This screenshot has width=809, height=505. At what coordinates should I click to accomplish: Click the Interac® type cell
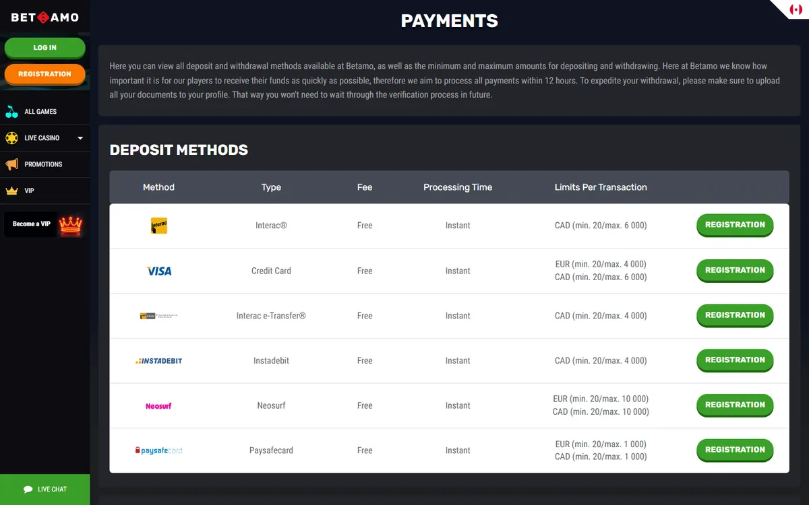[x=271, y=226]
